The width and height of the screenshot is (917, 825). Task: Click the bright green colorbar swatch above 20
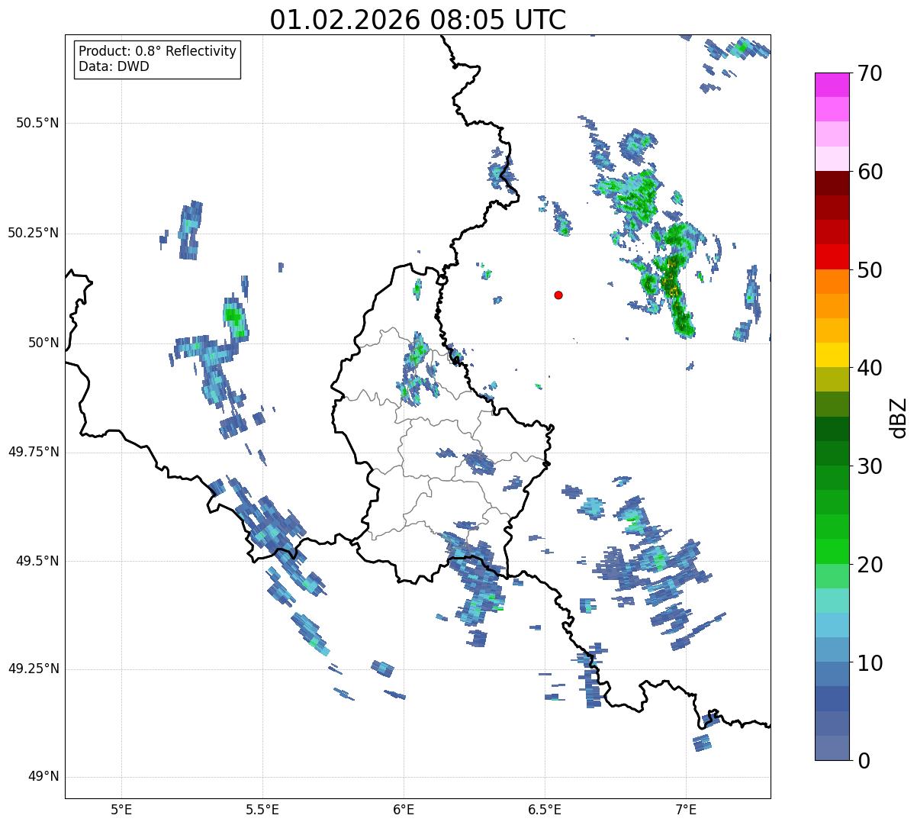[x=832, y=552]
